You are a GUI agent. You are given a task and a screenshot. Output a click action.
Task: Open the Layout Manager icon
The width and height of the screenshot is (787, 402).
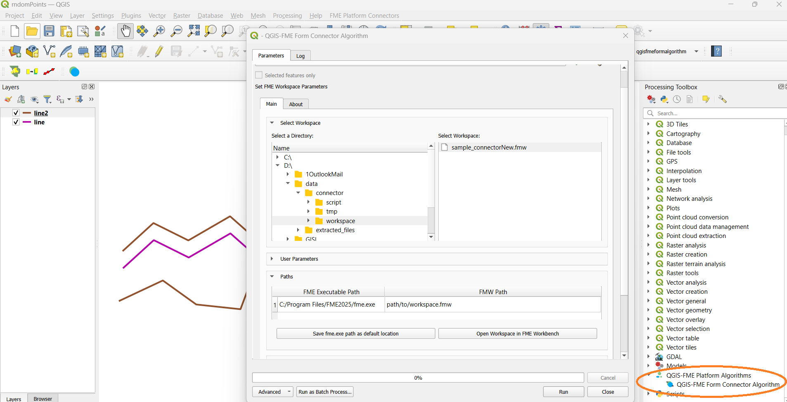[x=83, y=31]
